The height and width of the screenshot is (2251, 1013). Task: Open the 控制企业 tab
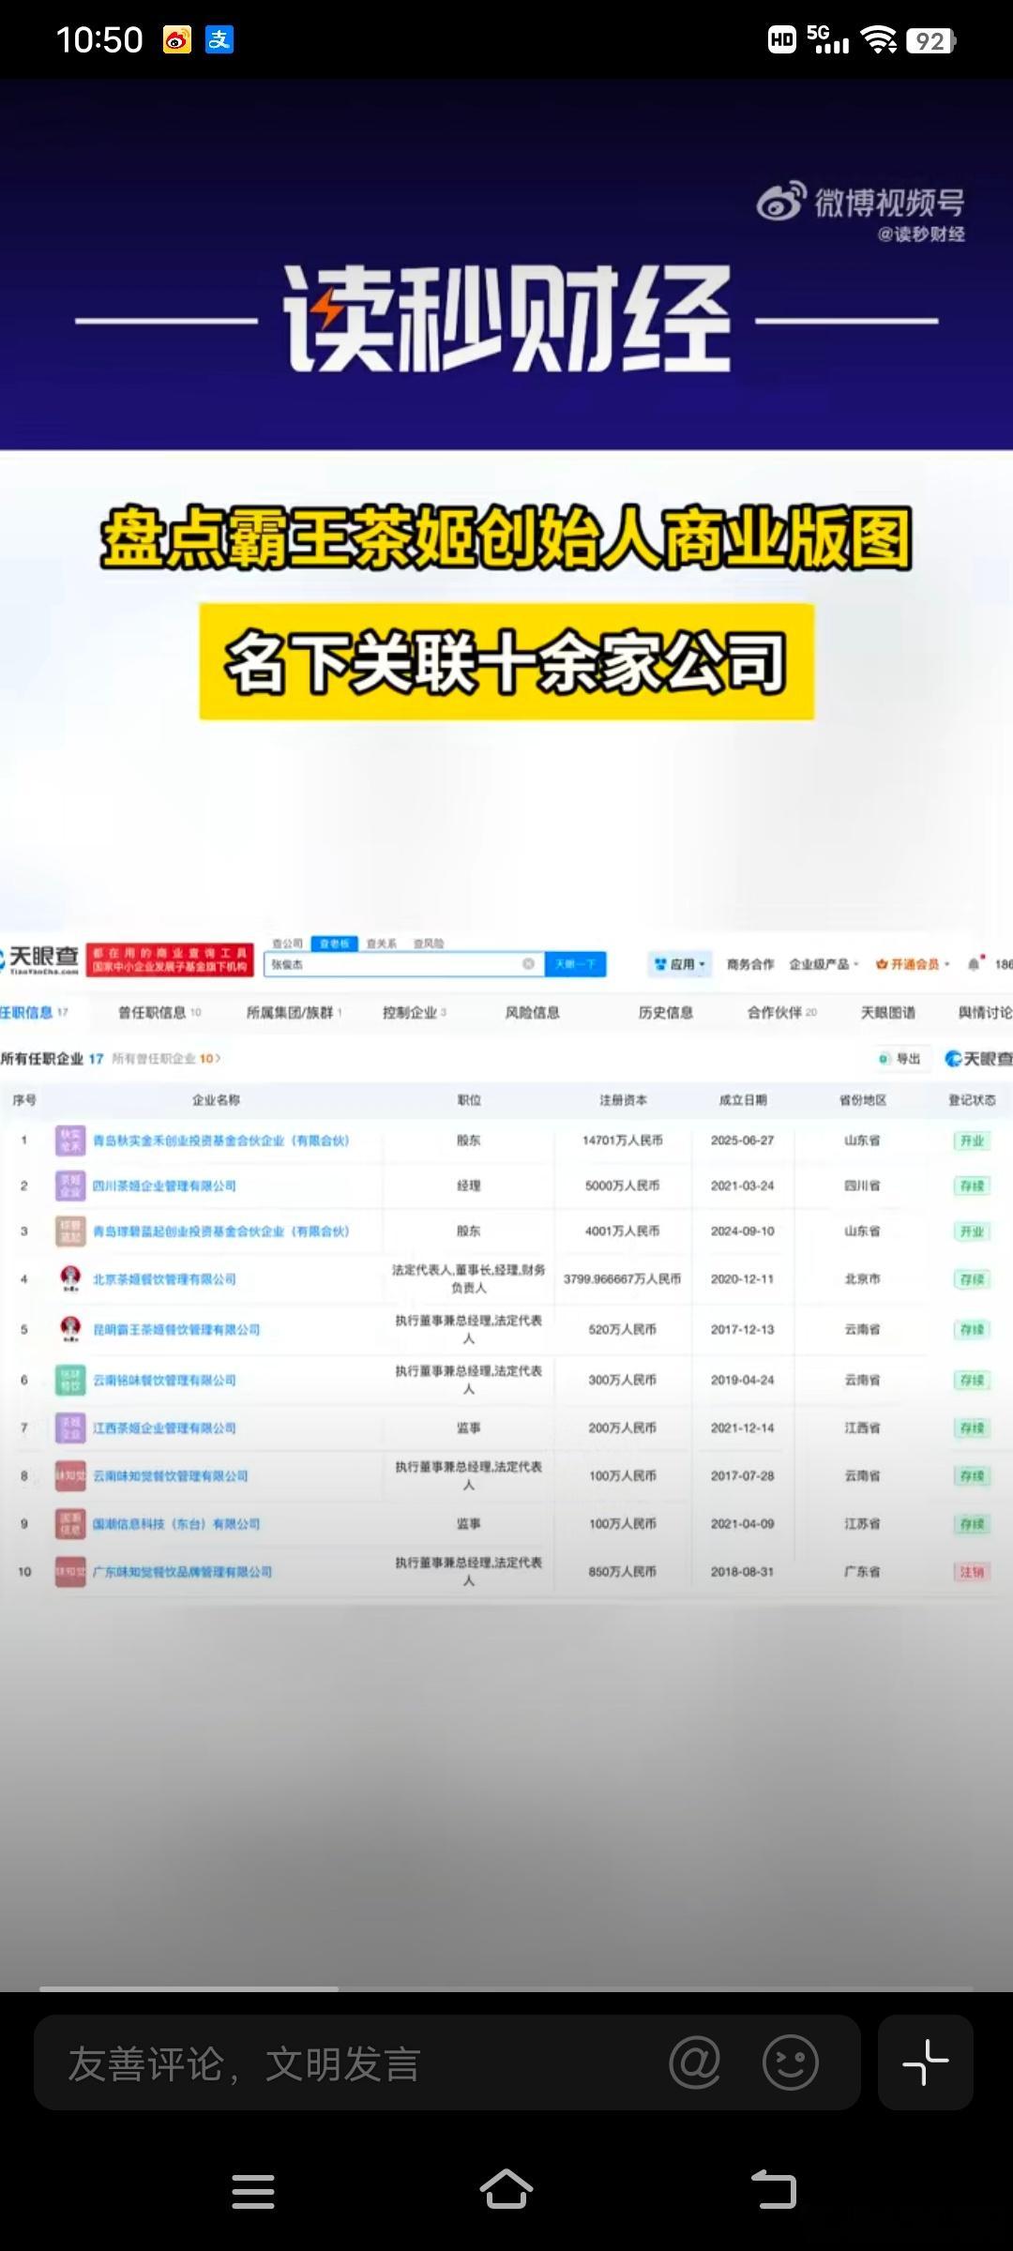pyautogui.click(x=414, y=1012)
